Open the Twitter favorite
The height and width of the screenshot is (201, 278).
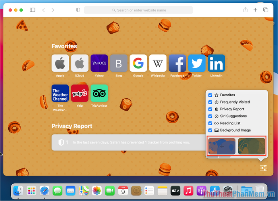coord(197,63)
